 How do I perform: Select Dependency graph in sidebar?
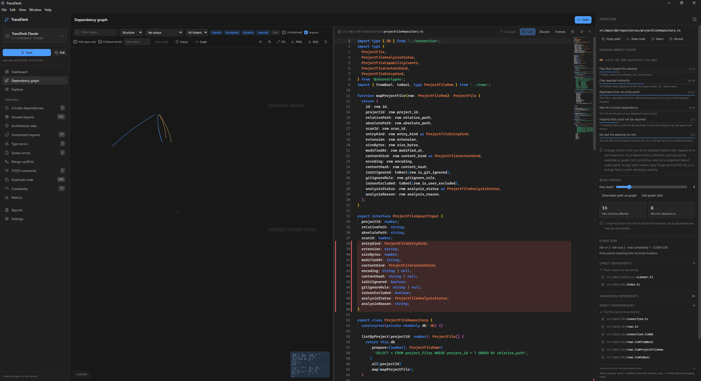pos(35,80)
